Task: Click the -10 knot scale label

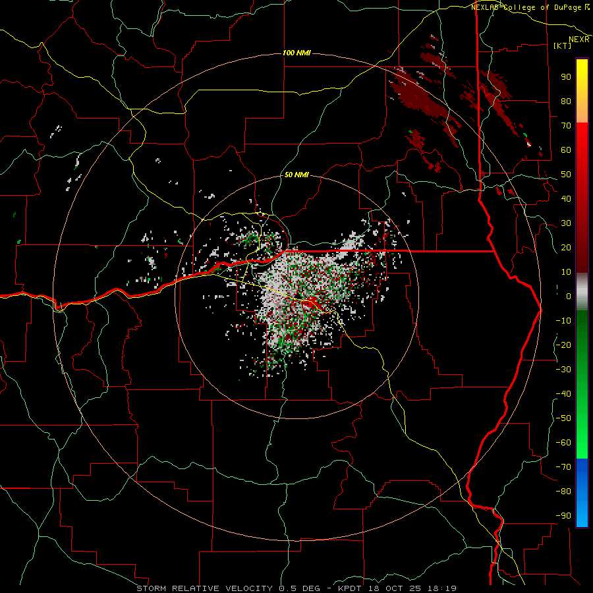Action: click(x=563, y=321)
